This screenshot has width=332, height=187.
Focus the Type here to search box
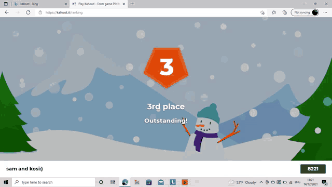pos(53,182)
